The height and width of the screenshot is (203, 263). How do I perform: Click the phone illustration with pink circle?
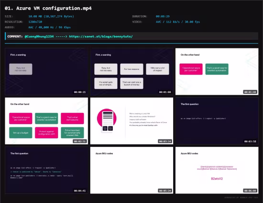107,121
